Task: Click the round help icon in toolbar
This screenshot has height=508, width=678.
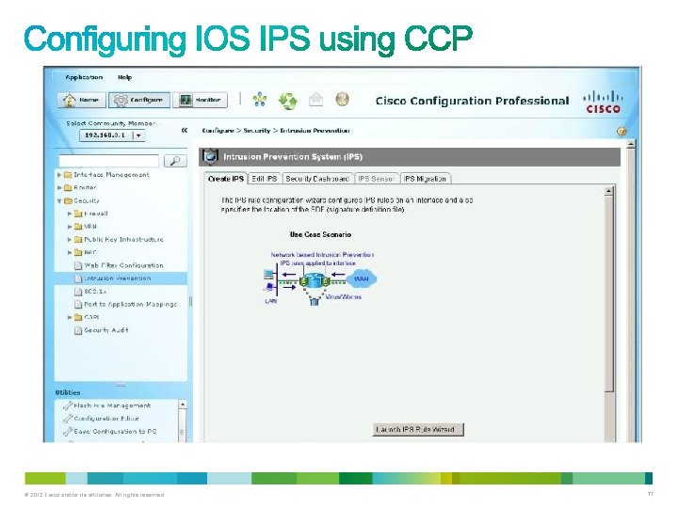Action: click(343, 100)
